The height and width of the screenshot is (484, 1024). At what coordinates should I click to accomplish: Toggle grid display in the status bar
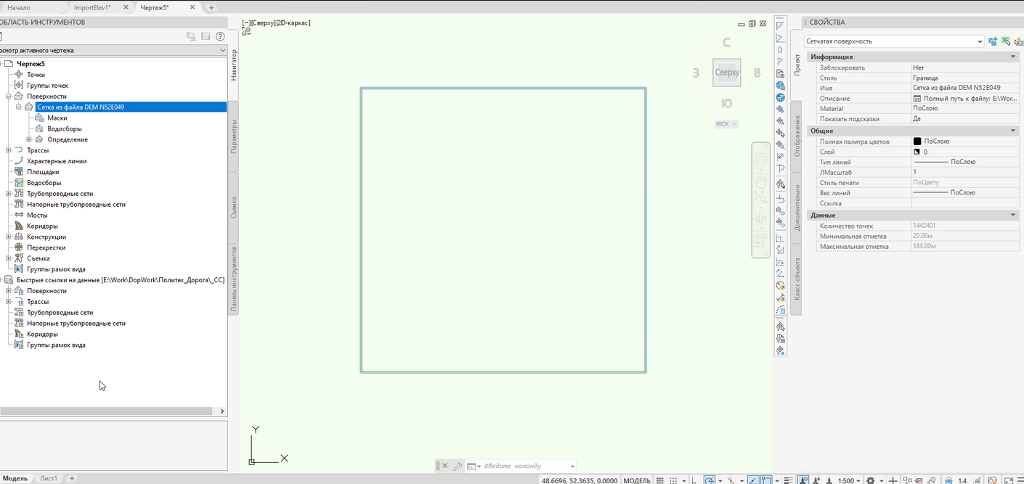(x=659, y=480)
